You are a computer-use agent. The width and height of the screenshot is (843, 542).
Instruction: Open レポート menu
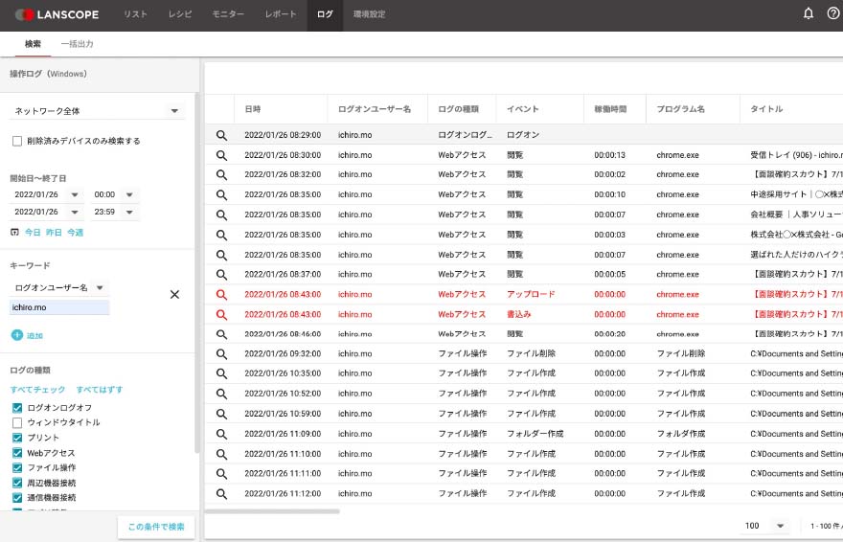click(281, 14)
